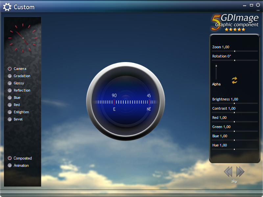Click the vertical Alpha slider thumb
Viewport: 263px width, 197px height.
click(216, 66)
